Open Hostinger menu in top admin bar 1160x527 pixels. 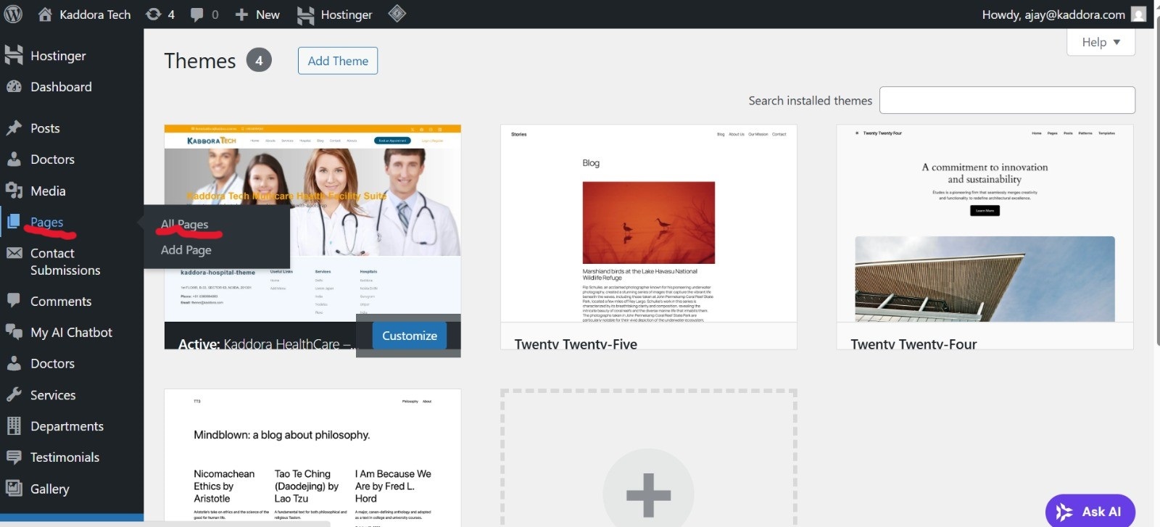[334, 14]
